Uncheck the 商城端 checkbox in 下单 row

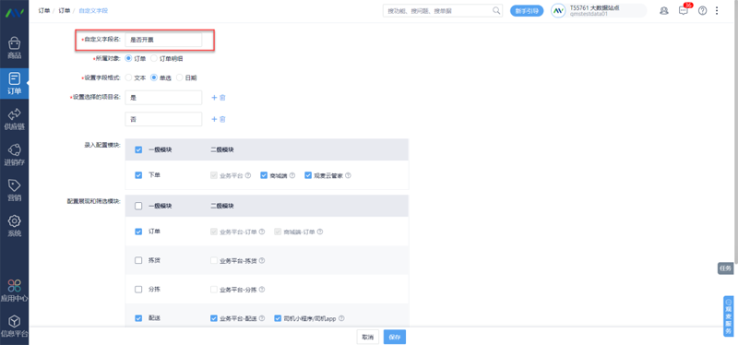tap(264, 175)
